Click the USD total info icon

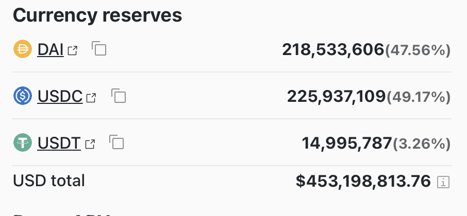(443, 182)
